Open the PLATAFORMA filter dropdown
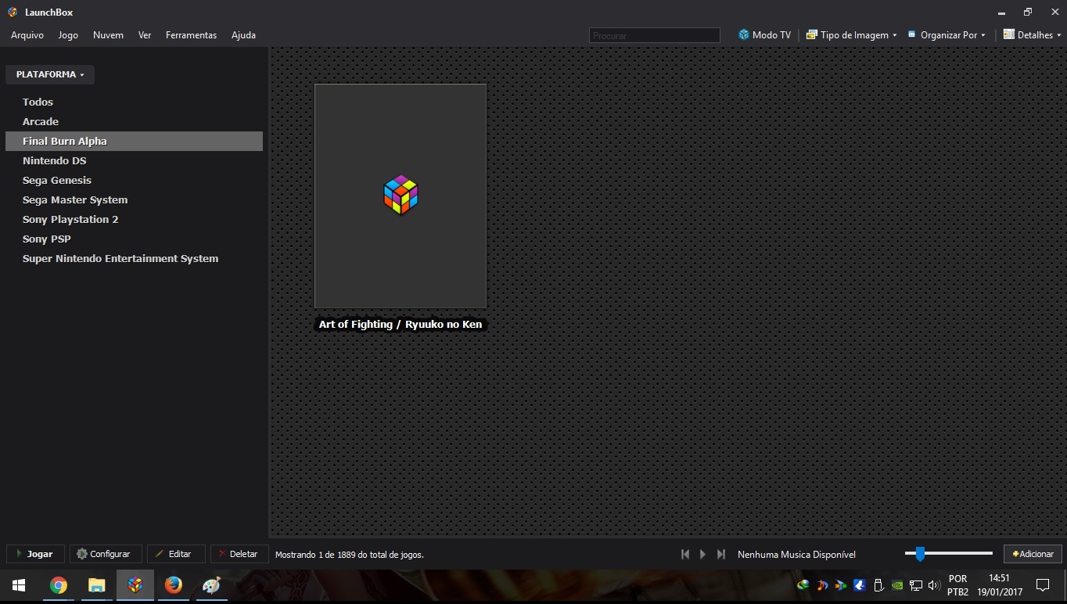 50,74
